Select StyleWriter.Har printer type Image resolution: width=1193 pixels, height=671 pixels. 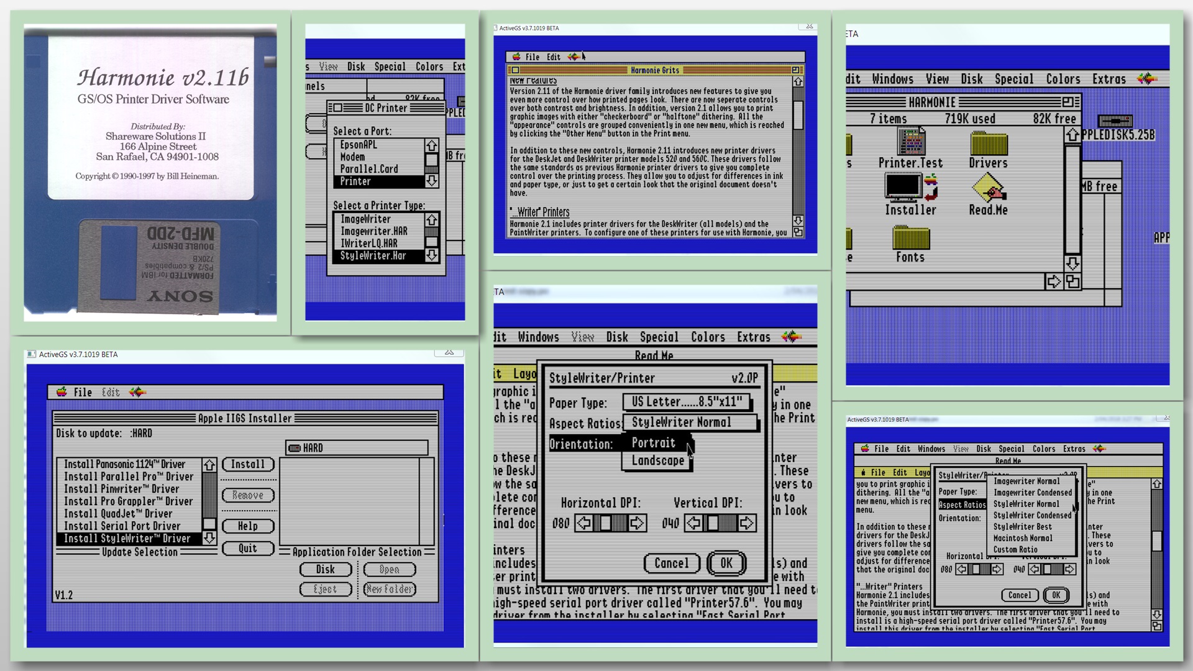[379, 255]
